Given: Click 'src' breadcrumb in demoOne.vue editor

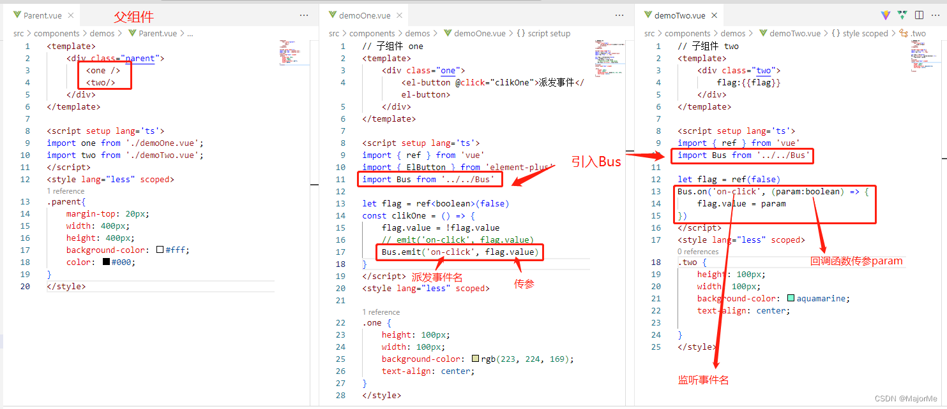Looking at the screenshot, I should [334, 33].
